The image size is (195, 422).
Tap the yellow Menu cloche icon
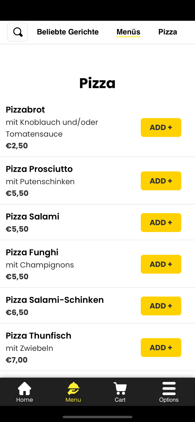point(73,388)
